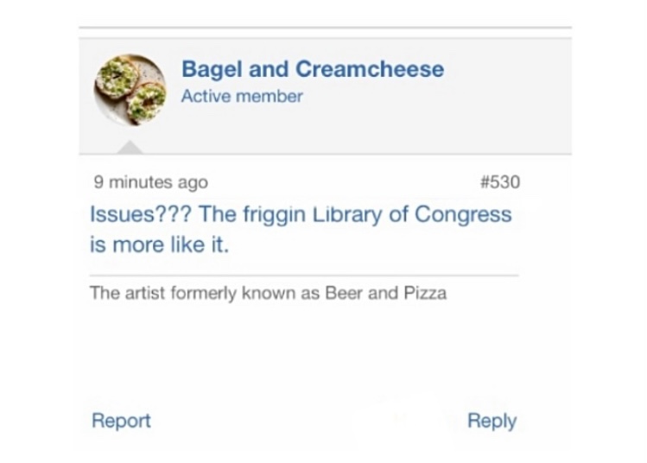Click the upper bagel in the avatar
Image resolution: width=647 pixels, height=463 pixels.
click(117, 77)
